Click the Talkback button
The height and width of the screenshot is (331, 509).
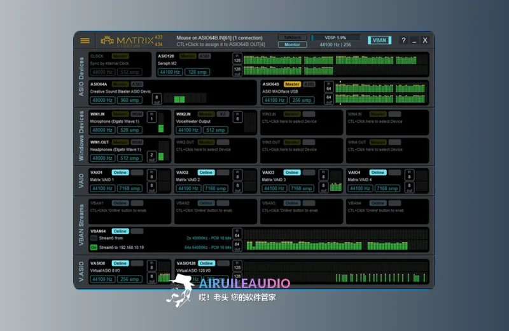292,38
